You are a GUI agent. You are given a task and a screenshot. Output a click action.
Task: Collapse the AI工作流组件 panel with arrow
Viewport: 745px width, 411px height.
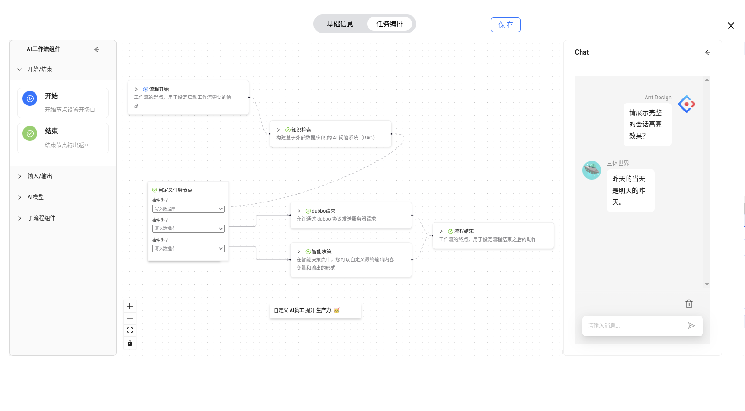[97, 49]
